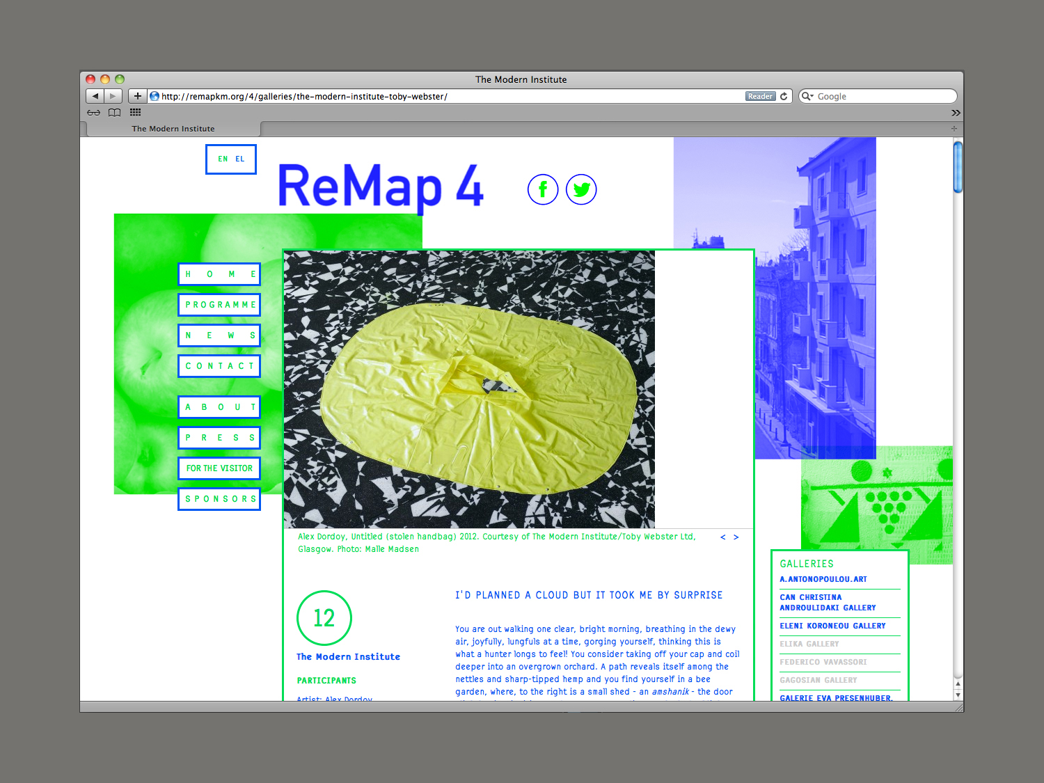Open the HOME menu item
1044x783 pixels.
tap(219, 274)
